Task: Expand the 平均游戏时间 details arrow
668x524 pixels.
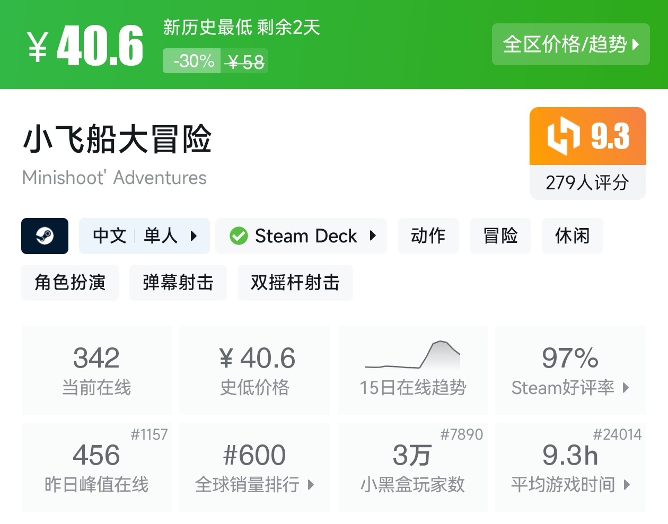Action: [x=627, y=484]
